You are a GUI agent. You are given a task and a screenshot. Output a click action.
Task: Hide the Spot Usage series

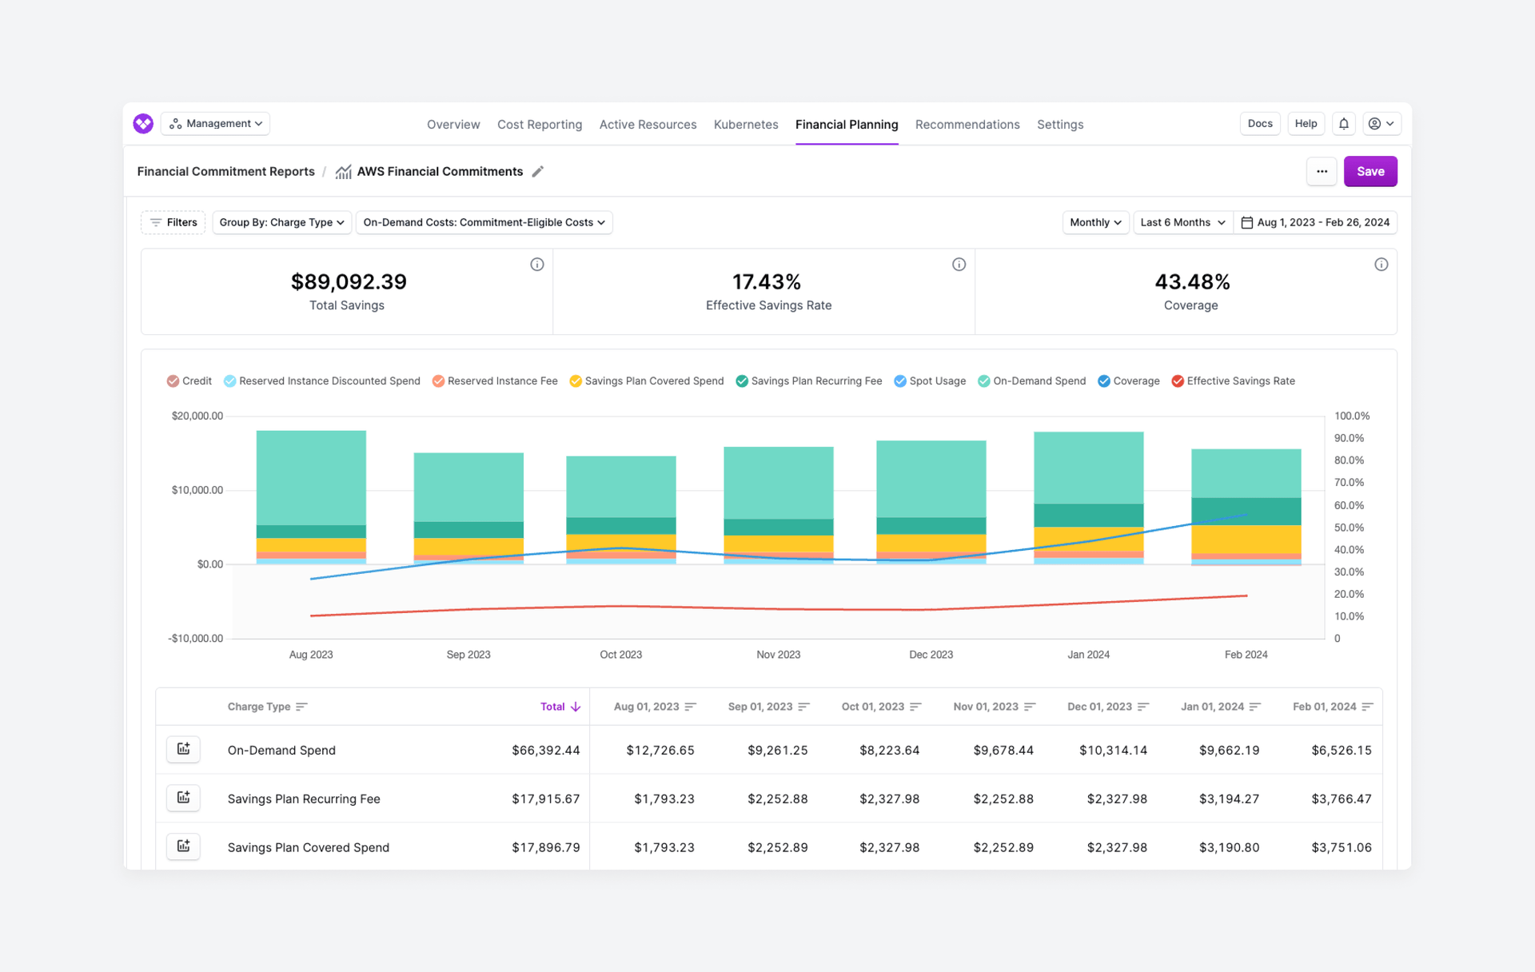tap(930, 380)
